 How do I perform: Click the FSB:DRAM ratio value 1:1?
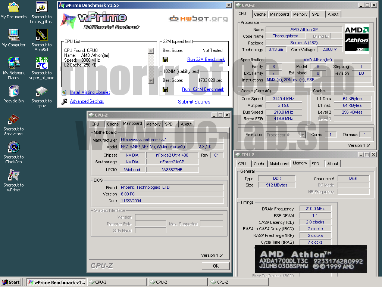tap(315, 215)
